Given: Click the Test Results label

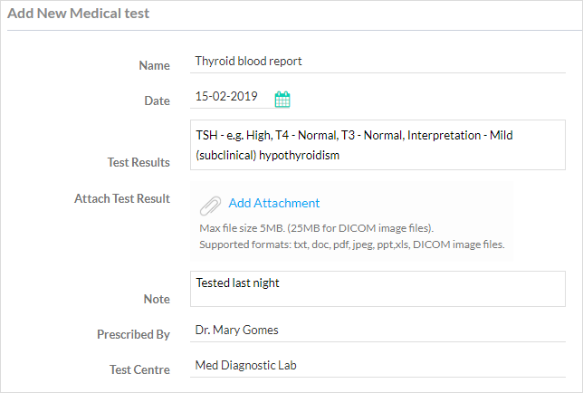Looking at the screenshot, I should [x=139, y=162].
